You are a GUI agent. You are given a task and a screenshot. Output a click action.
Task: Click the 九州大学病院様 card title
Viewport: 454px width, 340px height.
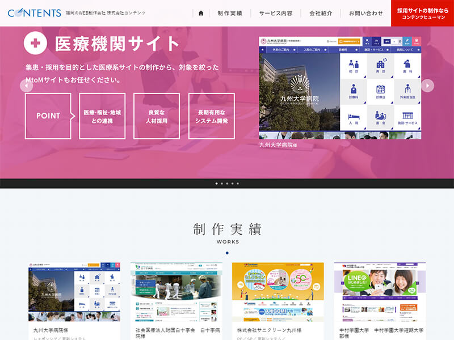pos(51,330)
